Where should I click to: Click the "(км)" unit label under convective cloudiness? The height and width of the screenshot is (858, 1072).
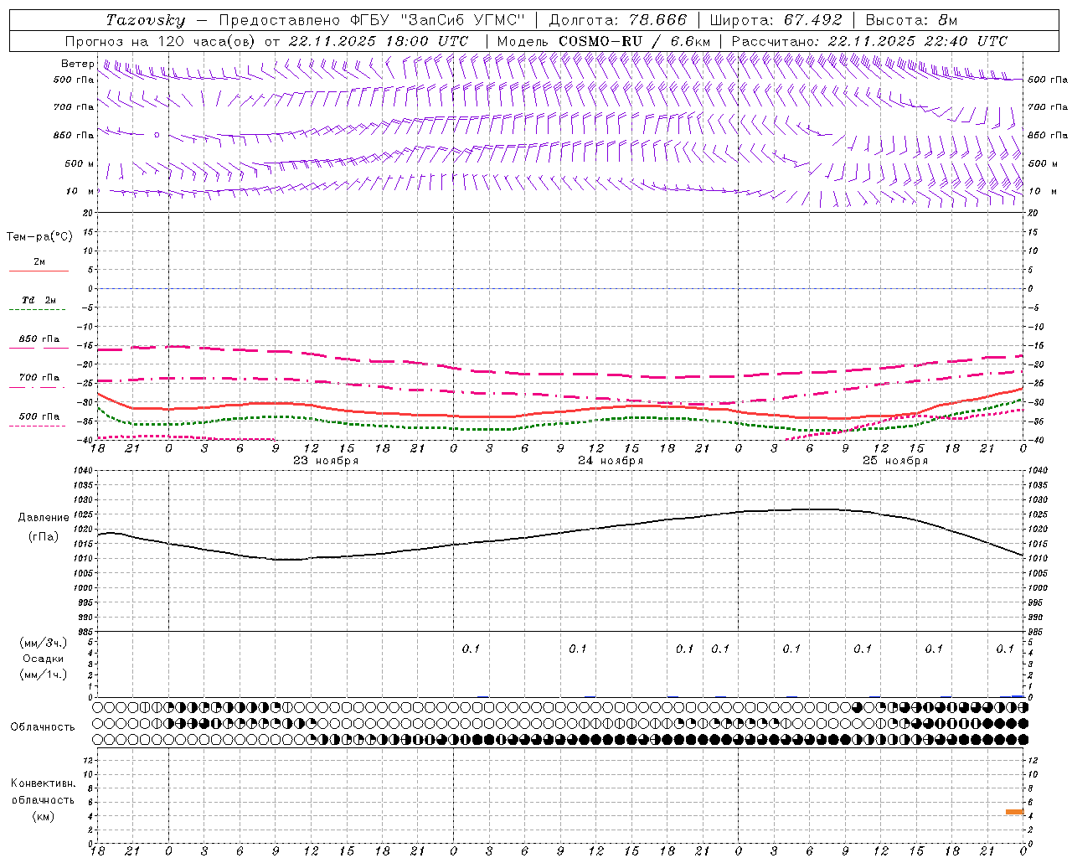pyautogui.click(x=43, y=816)
